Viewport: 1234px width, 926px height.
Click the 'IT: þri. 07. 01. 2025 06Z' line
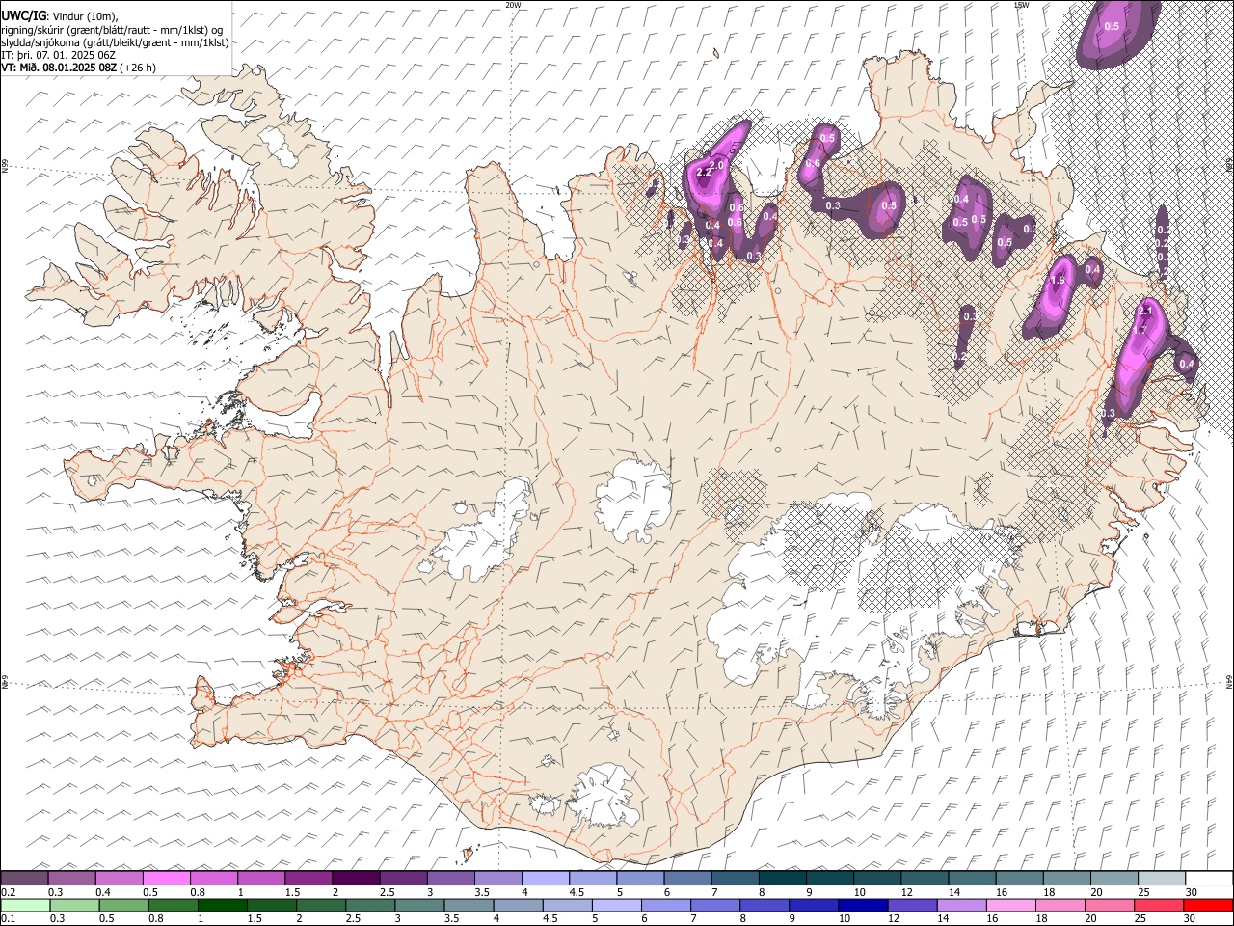[60, 55]
